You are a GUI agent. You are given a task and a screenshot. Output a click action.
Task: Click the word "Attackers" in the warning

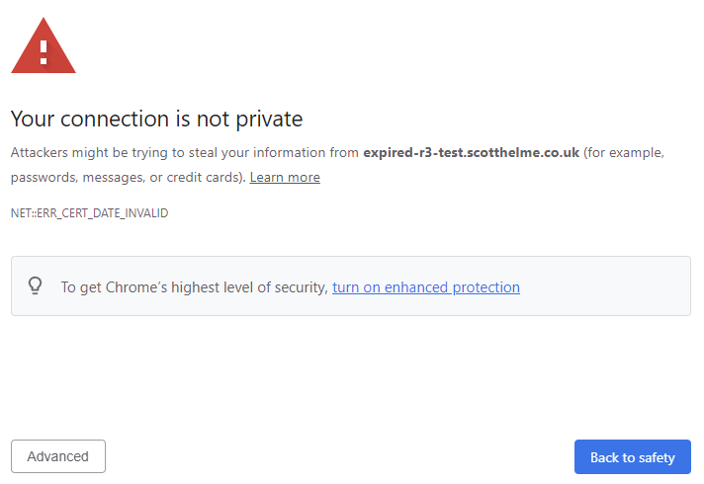click(42, 153)
